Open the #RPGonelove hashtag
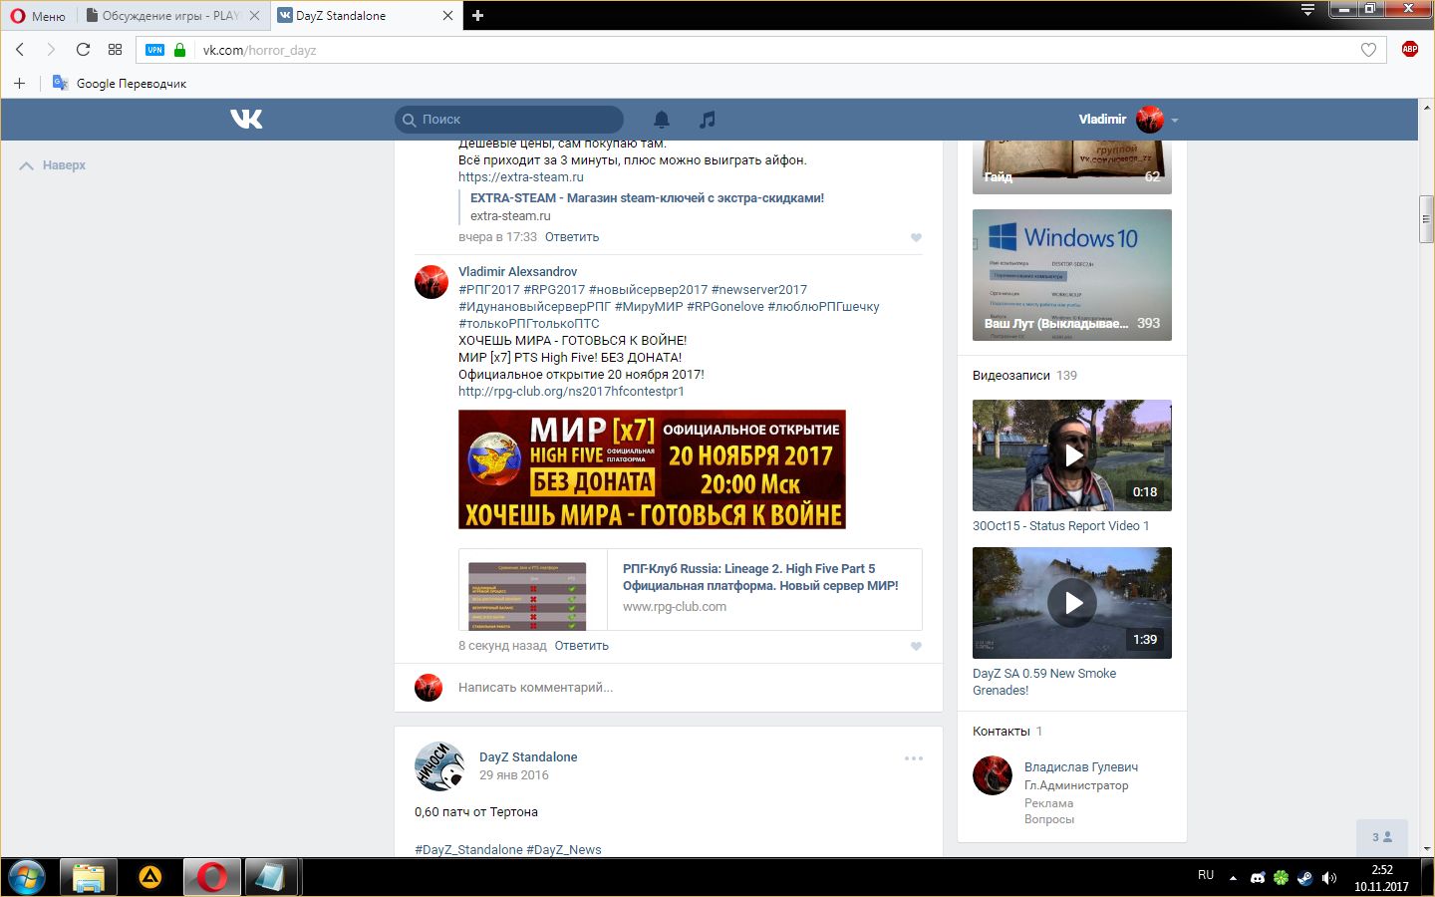This screenshot has height=897, width=1435. [725, 307]
